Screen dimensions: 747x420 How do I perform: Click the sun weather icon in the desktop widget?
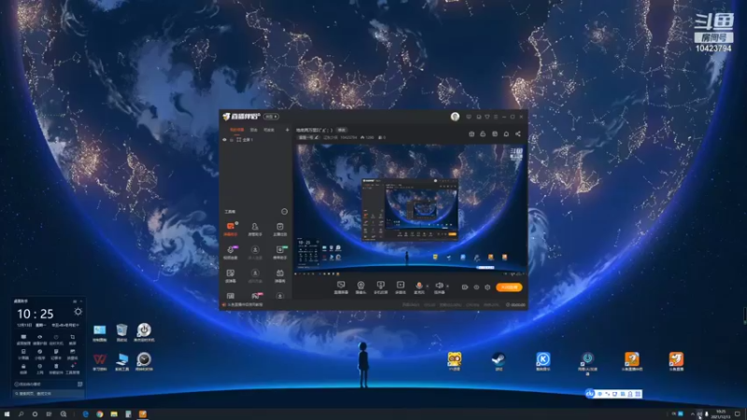pos(78,312)
